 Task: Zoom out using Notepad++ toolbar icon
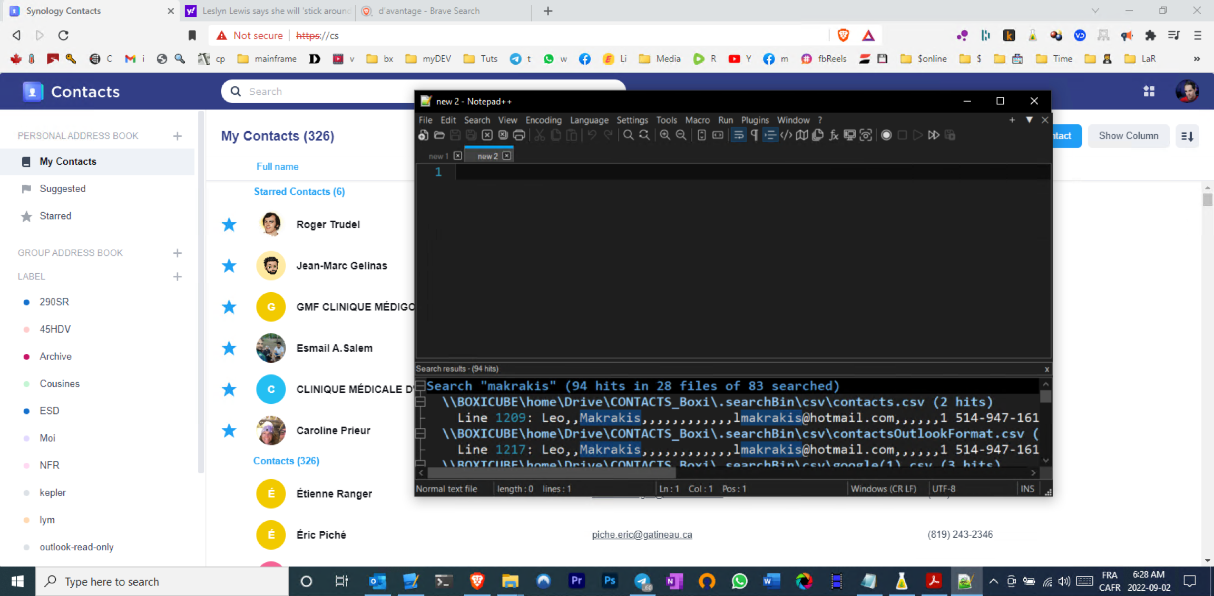[x=681, y=135]
